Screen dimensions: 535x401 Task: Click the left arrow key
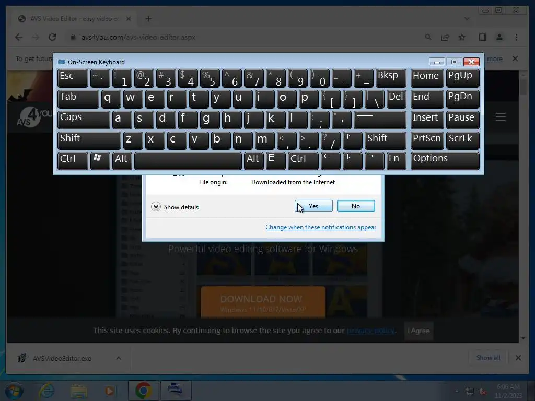(330, 161)
